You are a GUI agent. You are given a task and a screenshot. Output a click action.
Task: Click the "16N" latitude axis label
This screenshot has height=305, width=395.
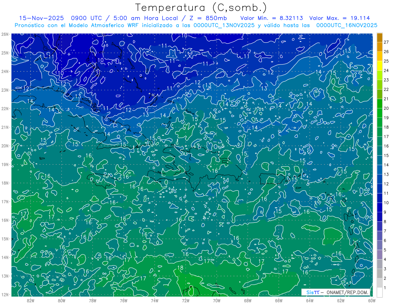point(5,220)
